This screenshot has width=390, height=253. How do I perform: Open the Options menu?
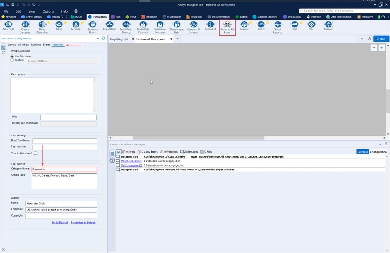(x=48, y=11)
